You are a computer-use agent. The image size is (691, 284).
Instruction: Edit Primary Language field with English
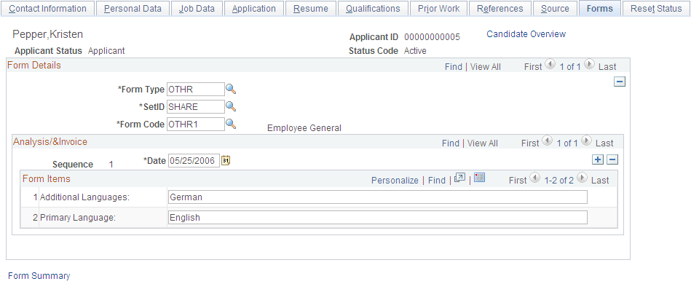pyautogui.click(x=378, y=218)
